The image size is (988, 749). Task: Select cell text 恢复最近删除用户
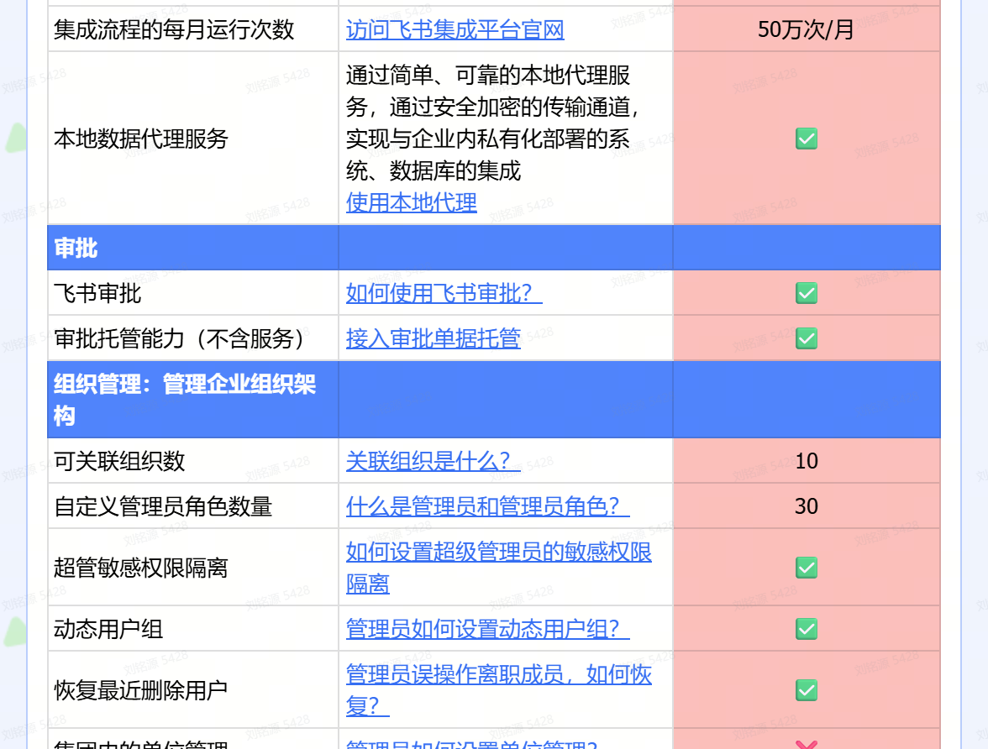point(141,689)
